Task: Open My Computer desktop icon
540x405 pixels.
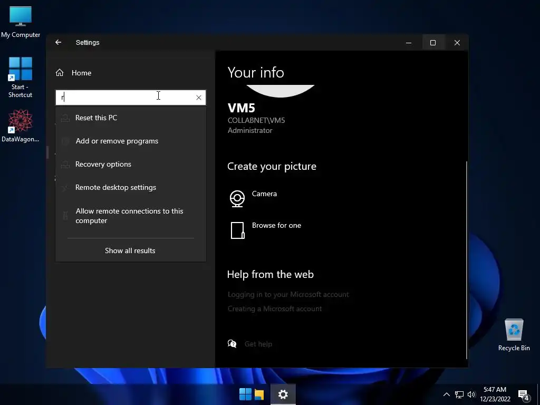Action: [21, 22]
